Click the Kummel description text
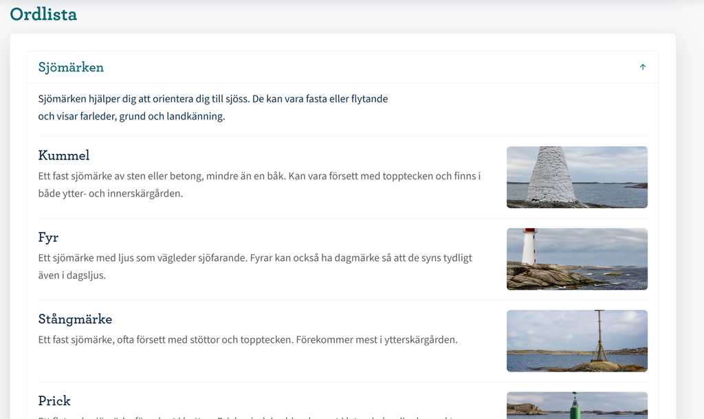704x419 pixels. coord(259,185)
